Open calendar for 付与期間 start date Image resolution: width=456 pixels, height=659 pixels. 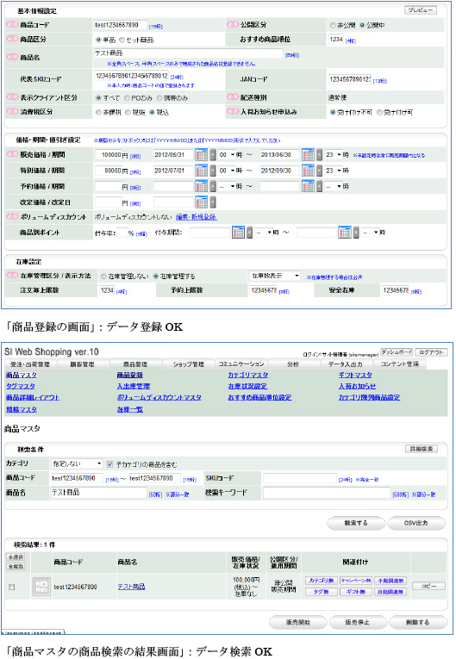coord(238,232)
